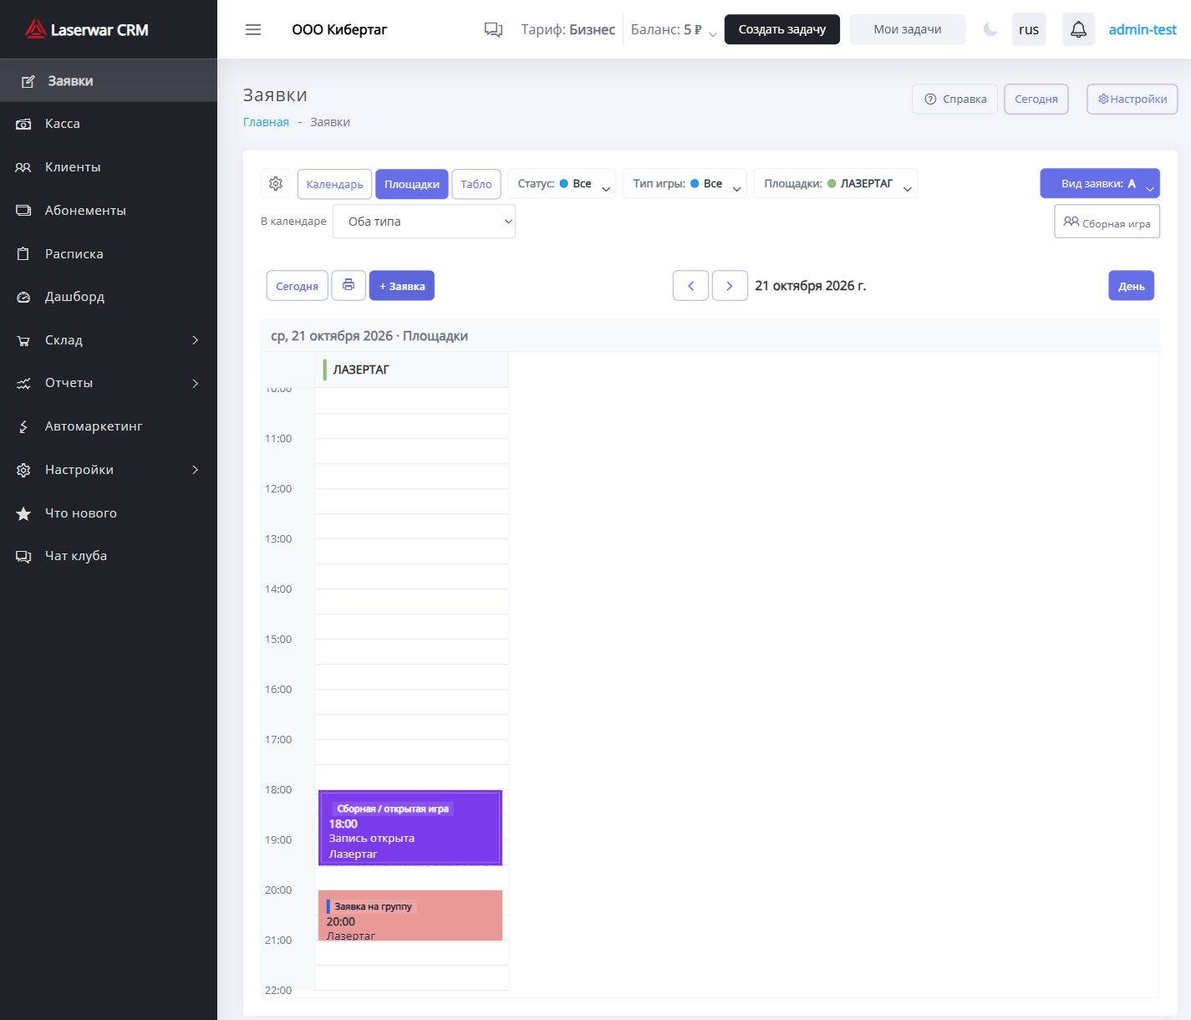Open the Вид заявки dropdown
The height and width of the screenshot is (1020, 1191).
1100,184
